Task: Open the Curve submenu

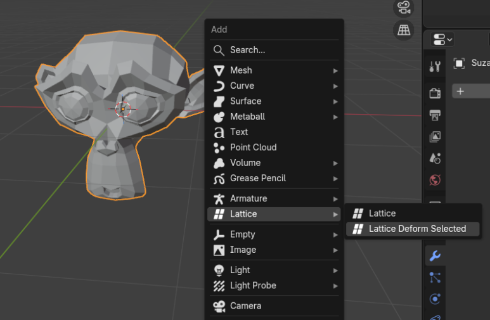Action: 274,86
